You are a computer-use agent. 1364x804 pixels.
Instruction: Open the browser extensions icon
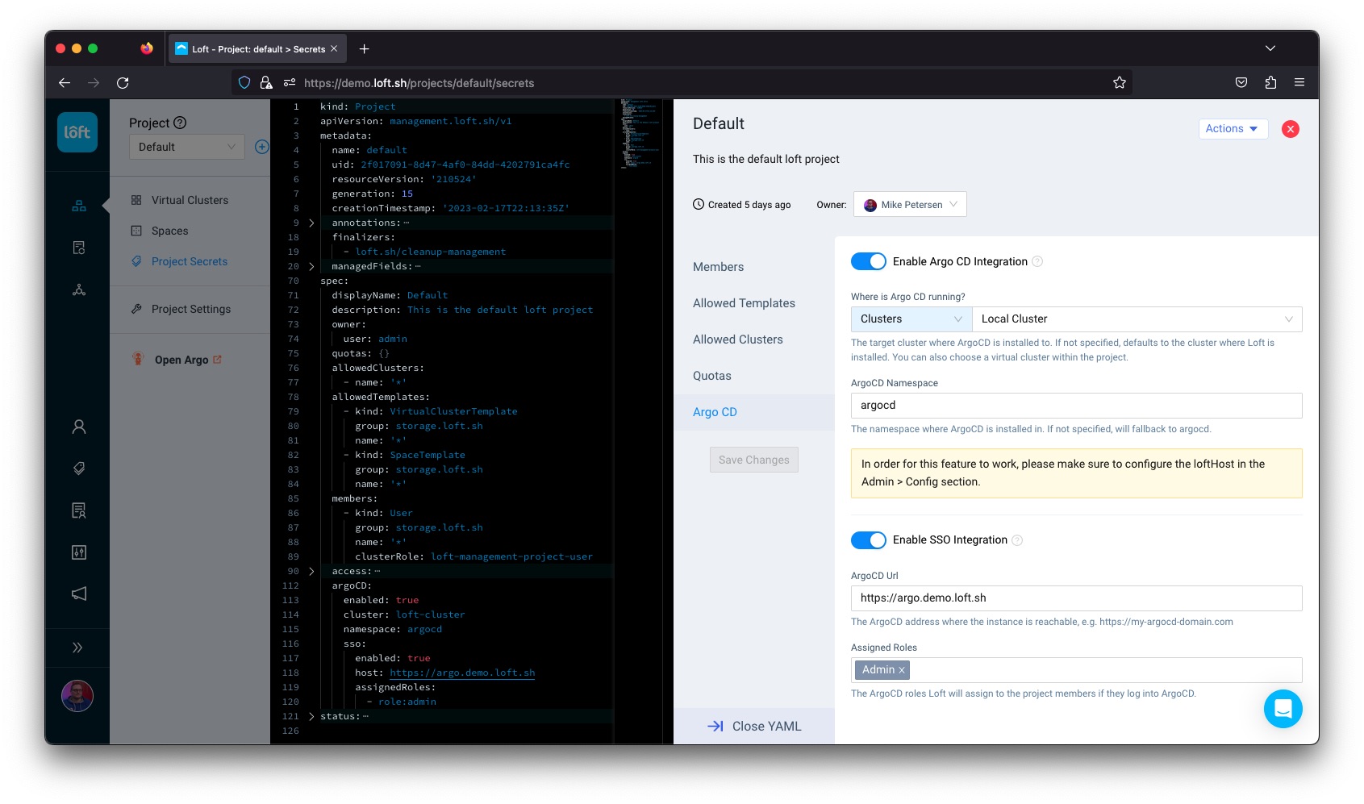(x=1270, y=83)
